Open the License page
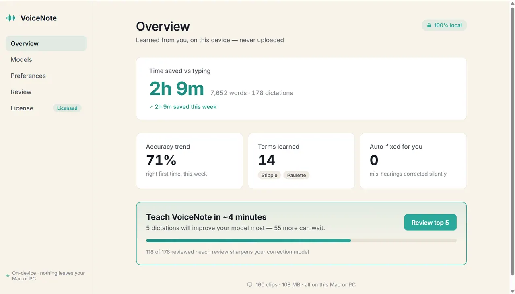Screen dimensions: 515x294 pyautogui.click(x=46, y=108)
